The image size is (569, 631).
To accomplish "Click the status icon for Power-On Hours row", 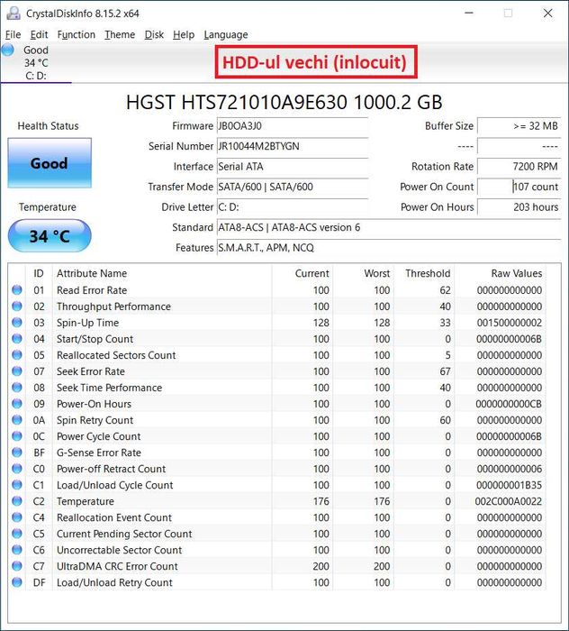I will click(17, 404).
